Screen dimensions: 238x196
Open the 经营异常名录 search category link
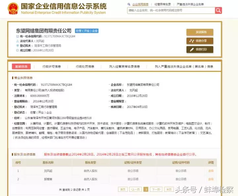point(163,4)
